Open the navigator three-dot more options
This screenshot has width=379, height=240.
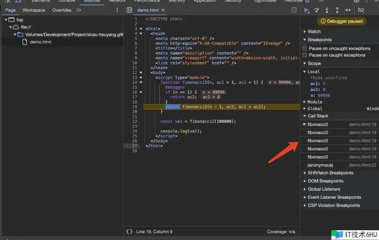117,10
